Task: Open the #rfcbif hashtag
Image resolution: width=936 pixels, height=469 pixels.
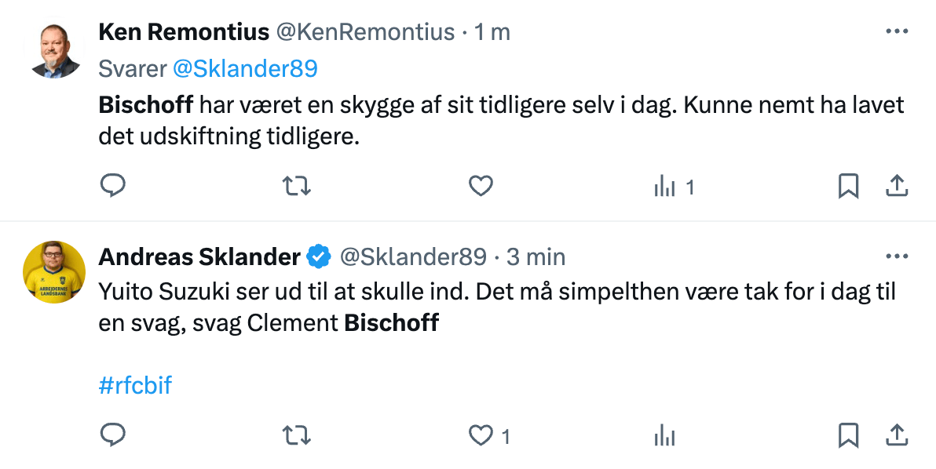Action: point(135,386)
